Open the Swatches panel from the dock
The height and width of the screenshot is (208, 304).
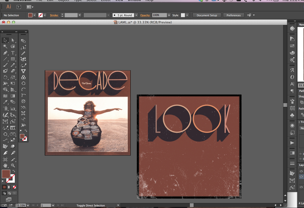click(292, 46)
